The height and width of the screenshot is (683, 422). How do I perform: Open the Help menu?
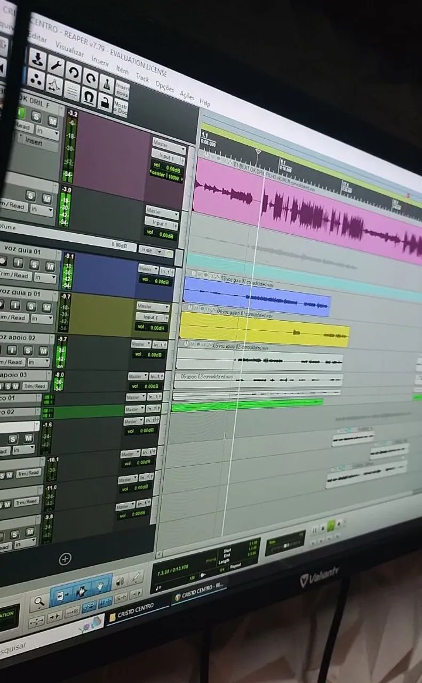tap(204, 102)
